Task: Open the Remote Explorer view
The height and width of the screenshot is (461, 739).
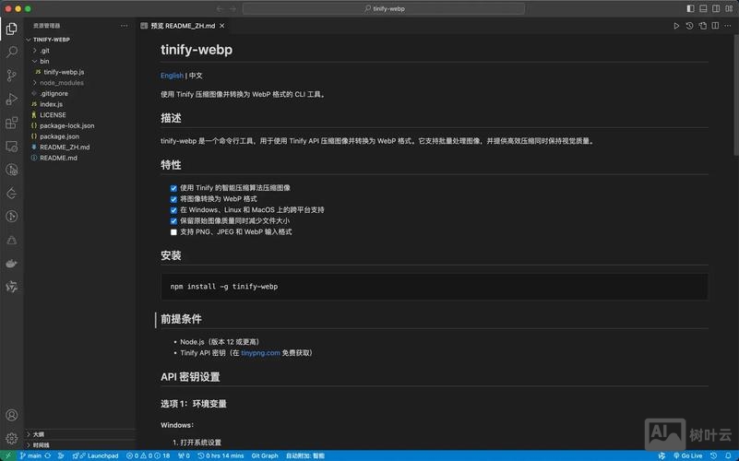Action: [12, 147]
